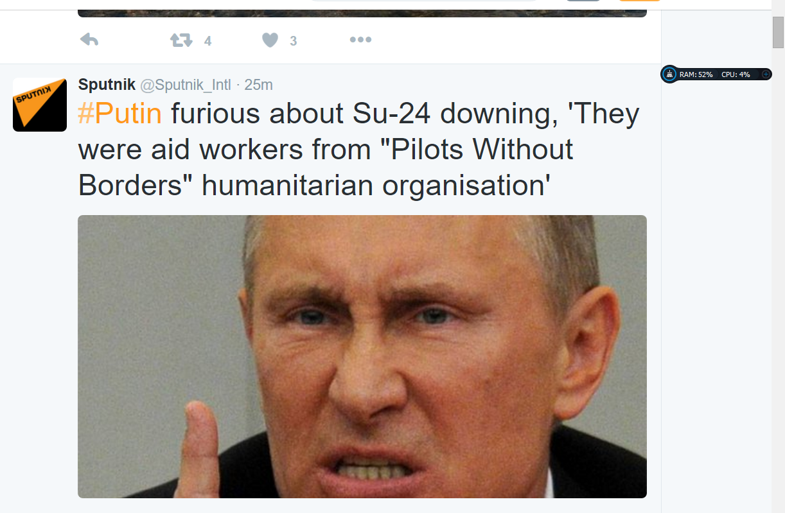
Task: Retweet using the retweet arrows icon
Action: pos(181,40)
